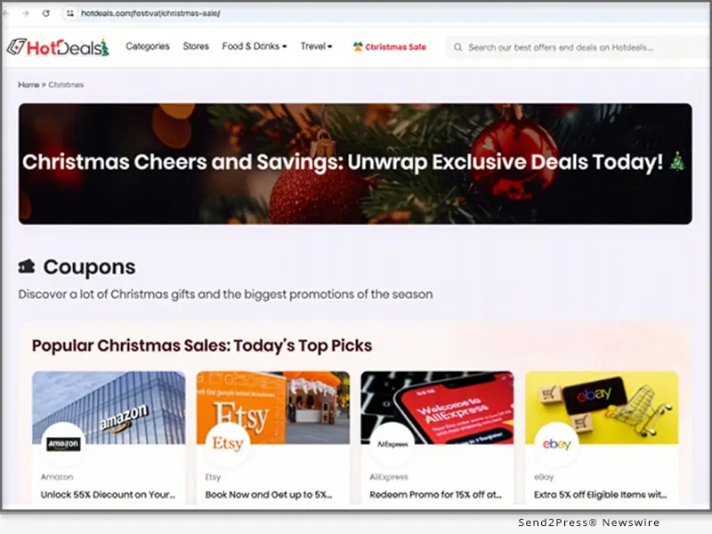Open the Christmas Sale link
712x534 pixels.
pos(390,47)
